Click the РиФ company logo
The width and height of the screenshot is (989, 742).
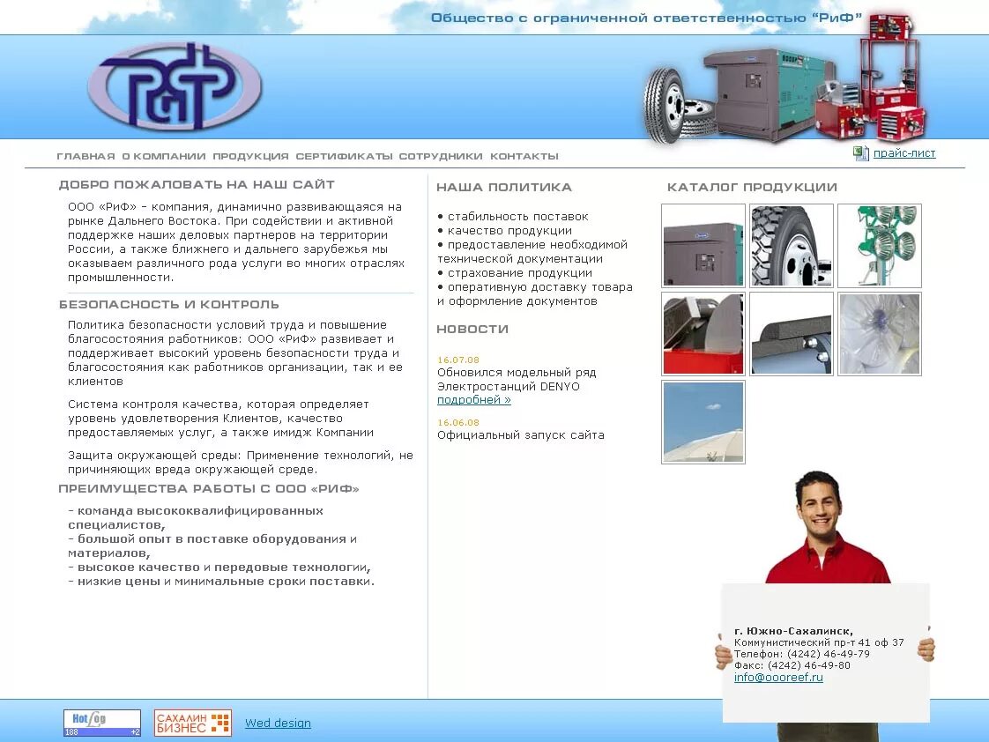click(x=175, y=85)
